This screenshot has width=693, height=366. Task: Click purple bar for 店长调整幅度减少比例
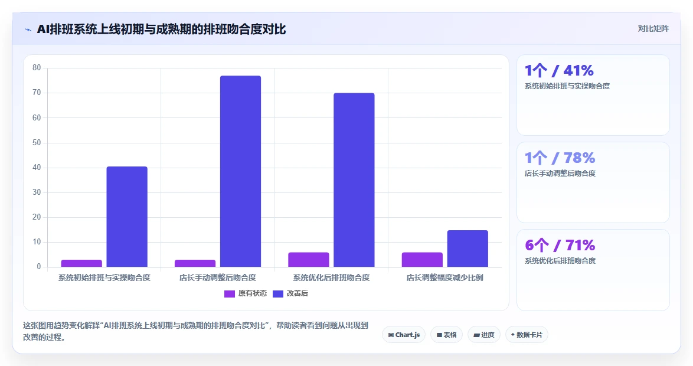(x=422, y=260)
